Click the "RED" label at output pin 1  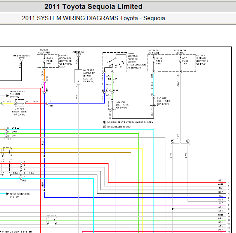click(220, 180)
